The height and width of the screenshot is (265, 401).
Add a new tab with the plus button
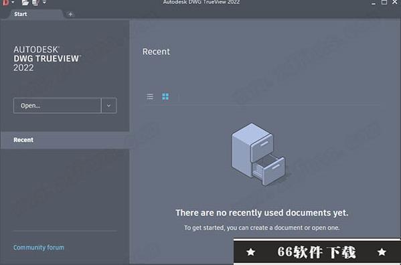point(70,14)
